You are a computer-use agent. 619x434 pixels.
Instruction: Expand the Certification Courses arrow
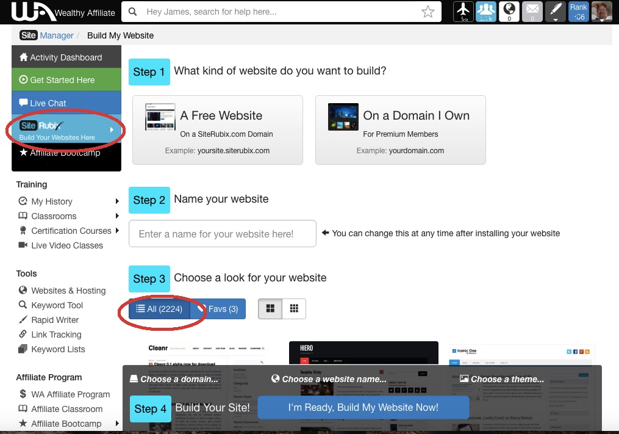click(x=117, y=231)
